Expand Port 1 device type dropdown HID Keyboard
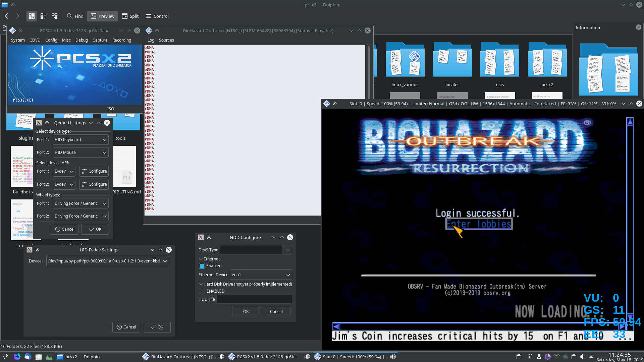 point(80,140)
